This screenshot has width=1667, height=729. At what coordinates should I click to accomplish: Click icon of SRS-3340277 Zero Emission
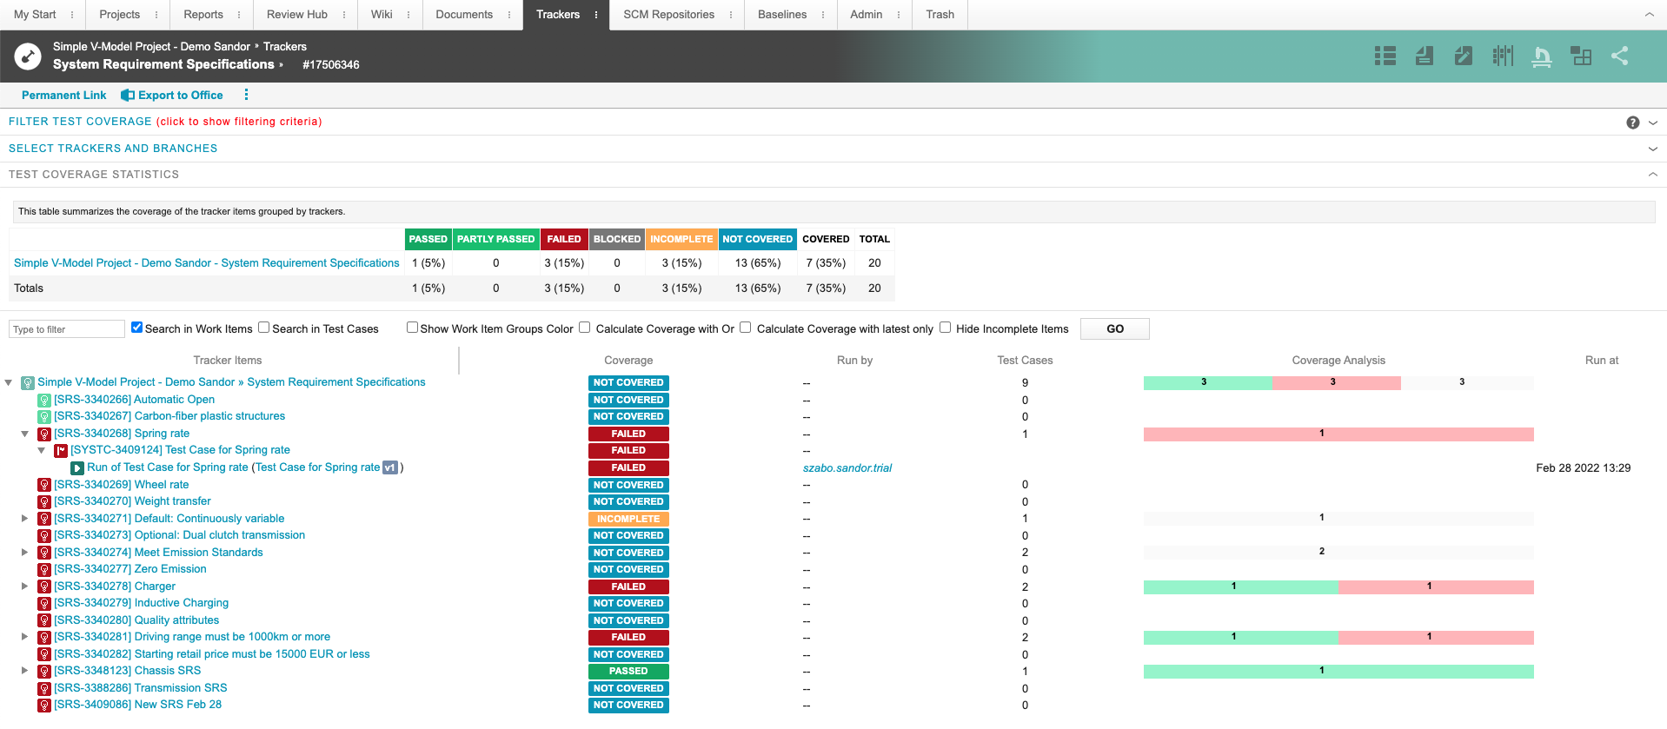click(44, 570)
